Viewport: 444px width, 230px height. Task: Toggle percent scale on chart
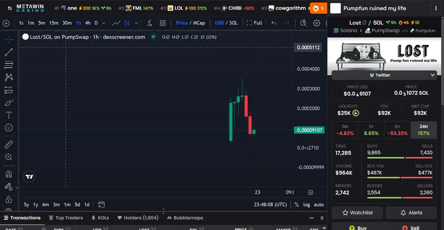pos(297,204)
